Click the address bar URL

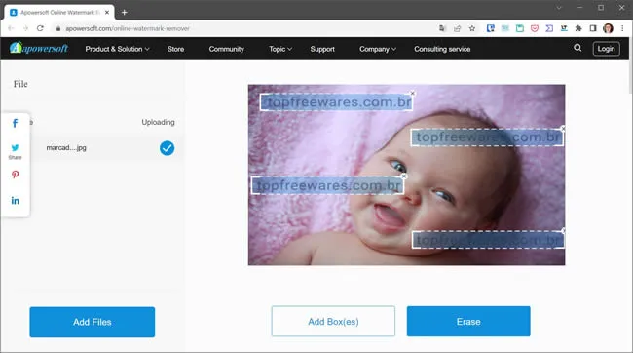click(128, 28)
